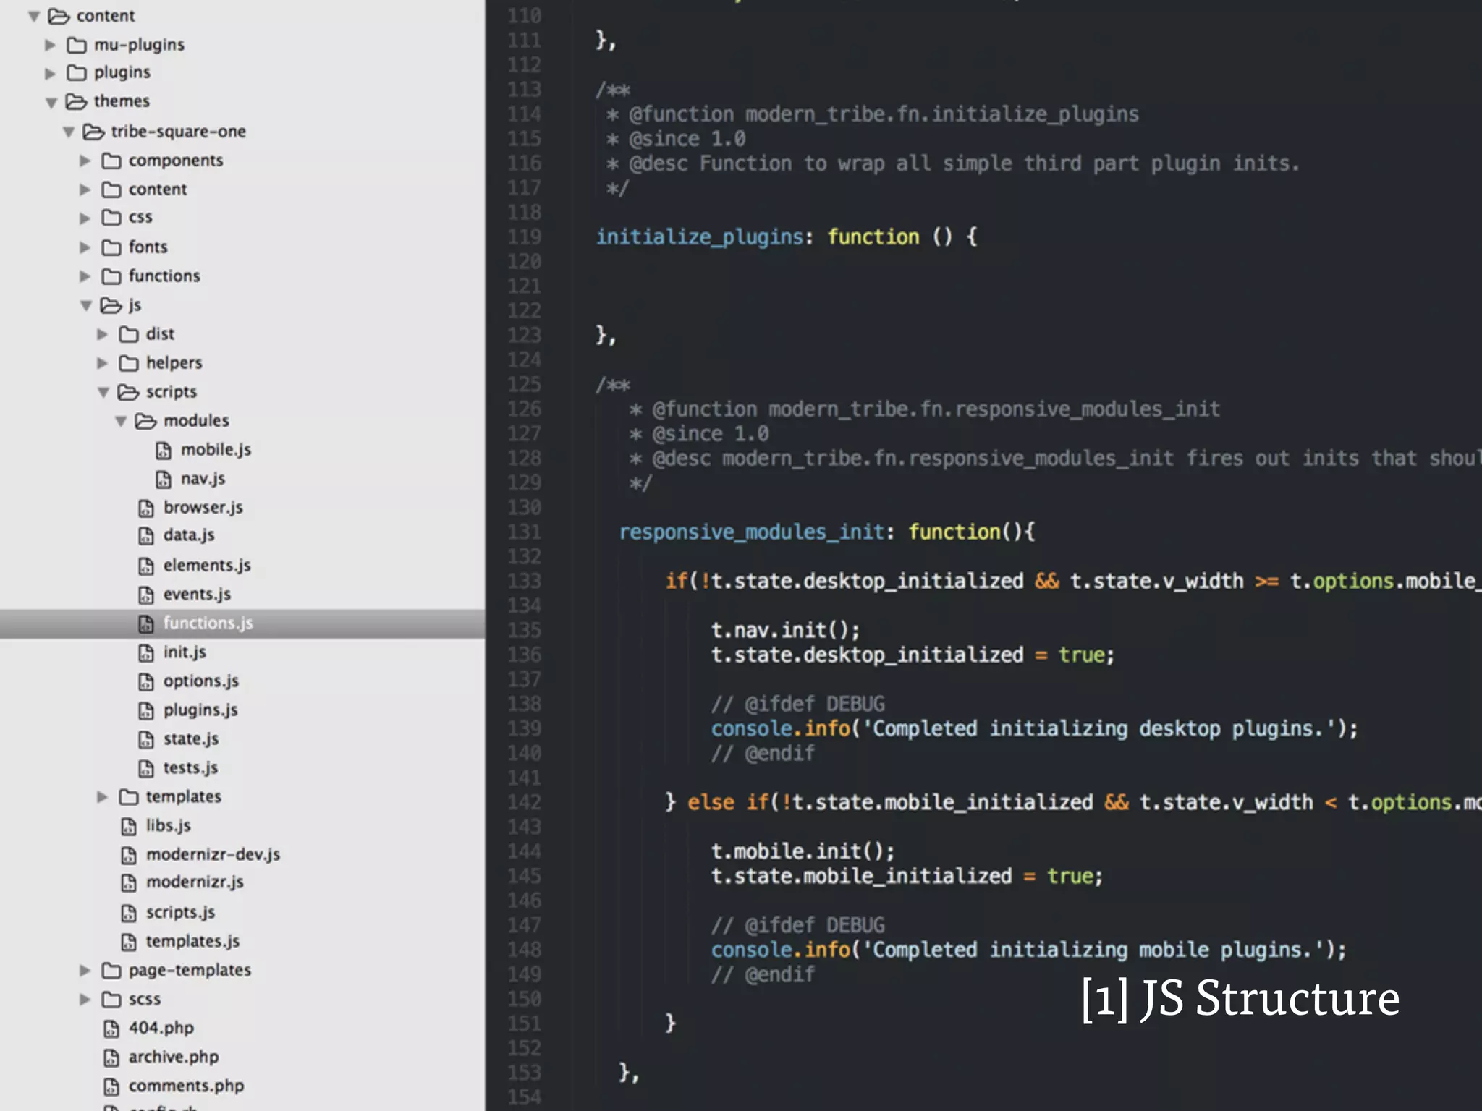1482x1111 pixels.
Task: Click line number 142 in gutter
Action: 524,803
